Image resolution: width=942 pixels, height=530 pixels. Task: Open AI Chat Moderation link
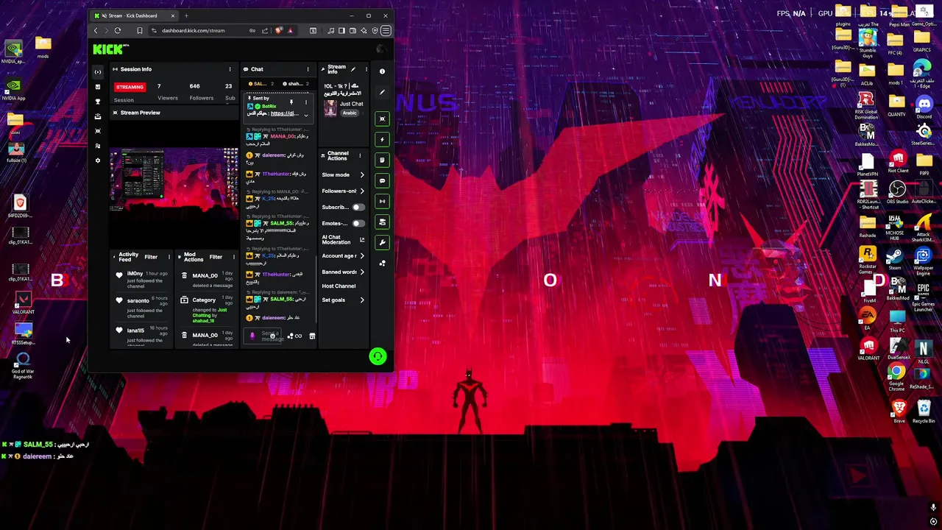pyautogui.click(x=343, y=240)
